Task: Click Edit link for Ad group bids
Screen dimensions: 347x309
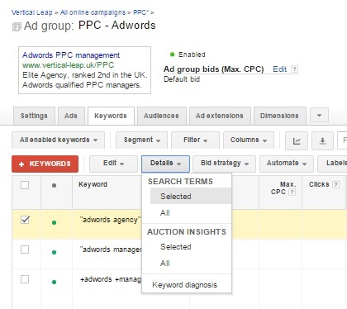Action: click(x=279, y=69)
